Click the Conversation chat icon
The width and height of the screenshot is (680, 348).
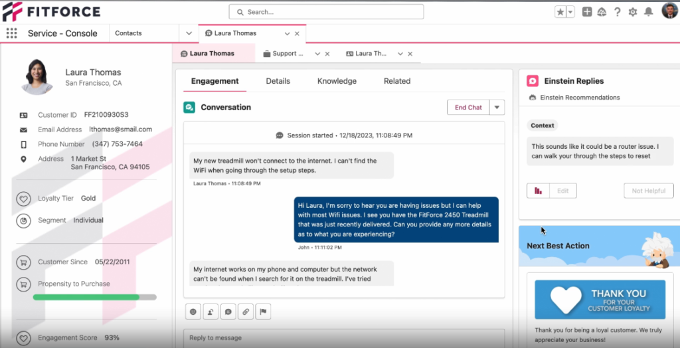pos(189,108)
